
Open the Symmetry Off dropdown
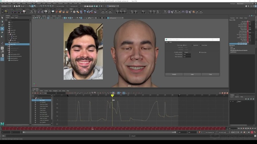pos(74,6)
